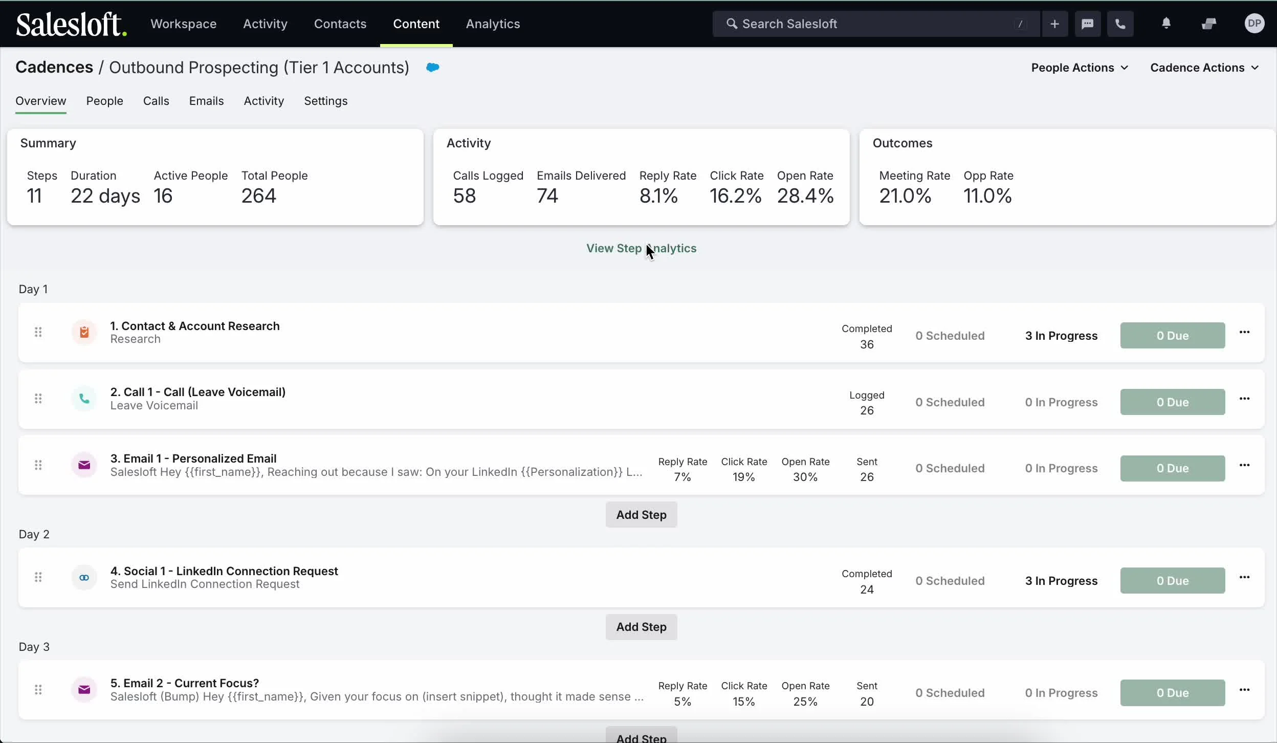This screenshot has width=1277, height=743.
Task: Click 0 Due for Email 1 step
Action: pyautogui.click(x=1173, y=469)
